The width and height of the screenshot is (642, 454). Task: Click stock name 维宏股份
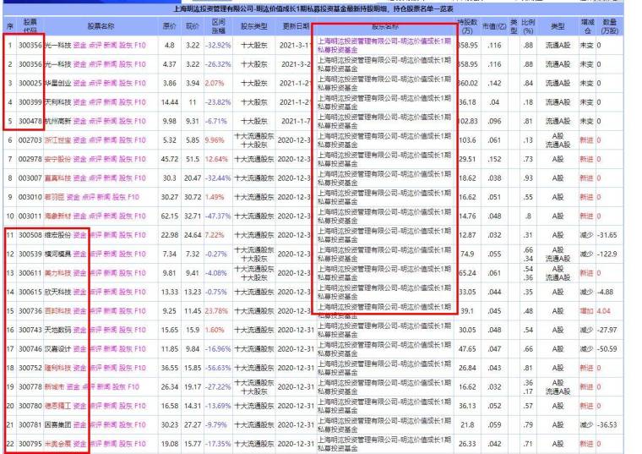(57, 235)
